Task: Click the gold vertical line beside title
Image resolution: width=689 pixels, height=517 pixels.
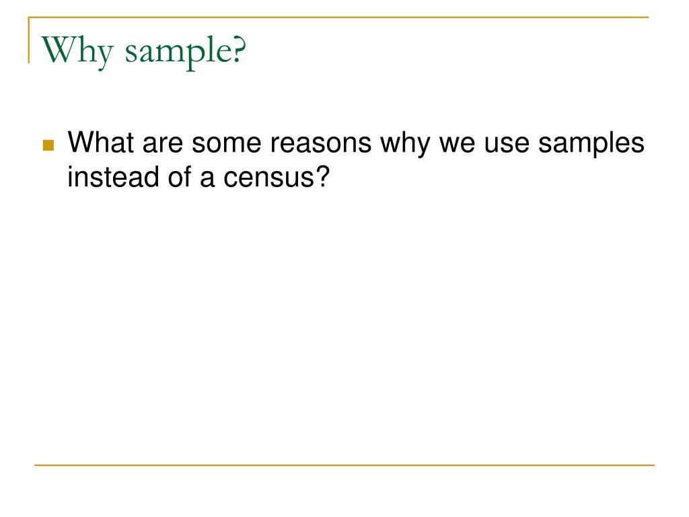Action: pyautogui.click(x=29, y=40)
